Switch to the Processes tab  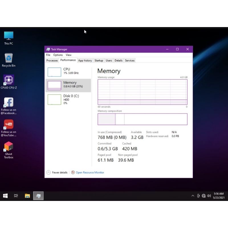tap(52, 60)
